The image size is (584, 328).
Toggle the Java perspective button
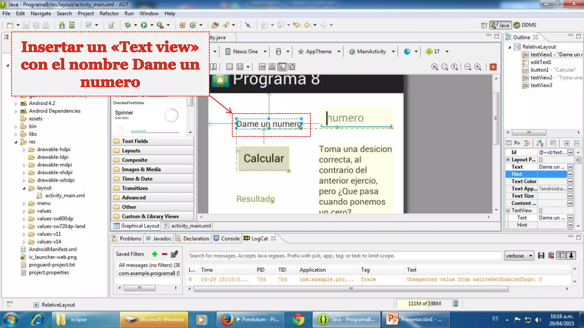(500, 25)
